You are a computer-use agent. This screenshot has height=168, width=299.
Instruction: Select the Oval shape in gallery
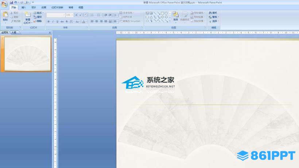(166, 13)
